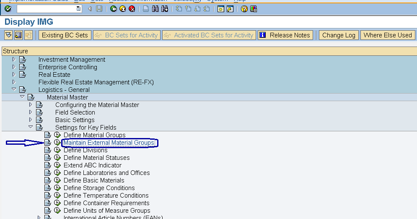Open the command field history dropdown
The image size is (417, 219).
coord(78,9)
